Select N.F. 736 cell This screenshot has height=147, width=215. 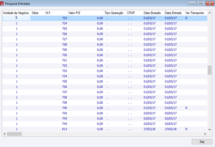pos(56,87)
